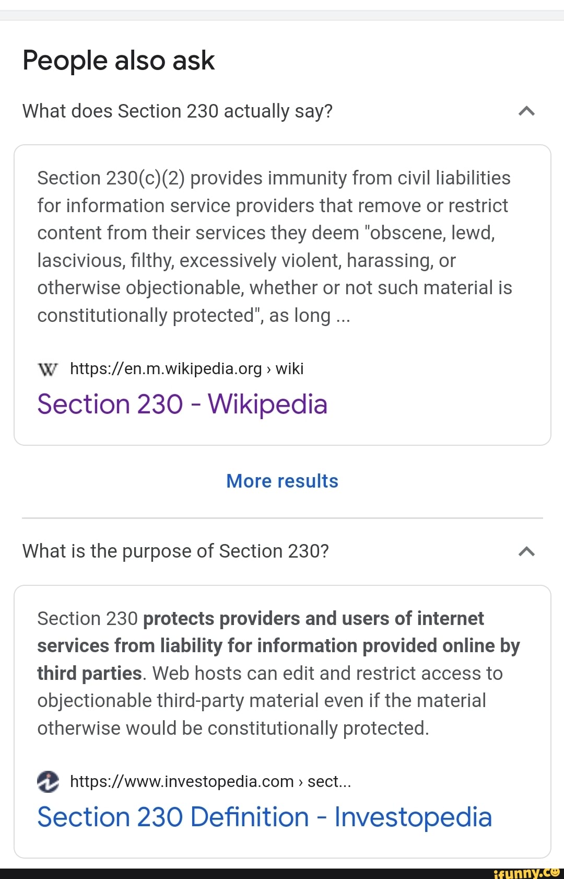Open the 'Section 230 - Wikipedia' link
564x879 pixels.
(182, 404)
